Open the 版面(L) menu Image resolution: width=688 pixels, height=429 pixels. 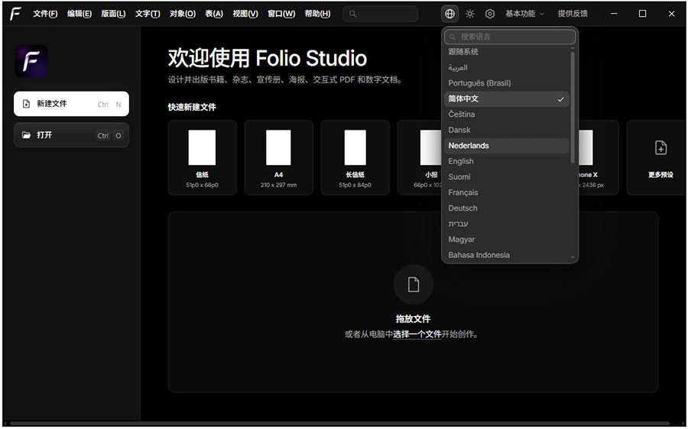pos(113,14)
